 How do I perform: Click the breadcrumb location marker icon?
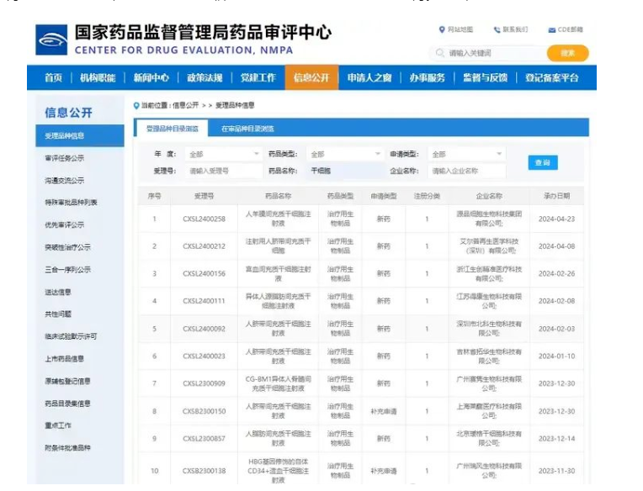point(137,105)
